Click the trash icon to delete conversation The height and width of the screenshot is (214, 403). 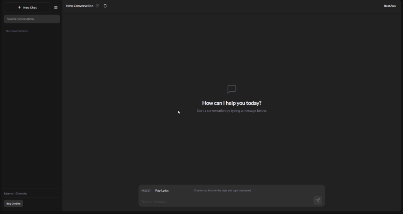coord(105,6)
